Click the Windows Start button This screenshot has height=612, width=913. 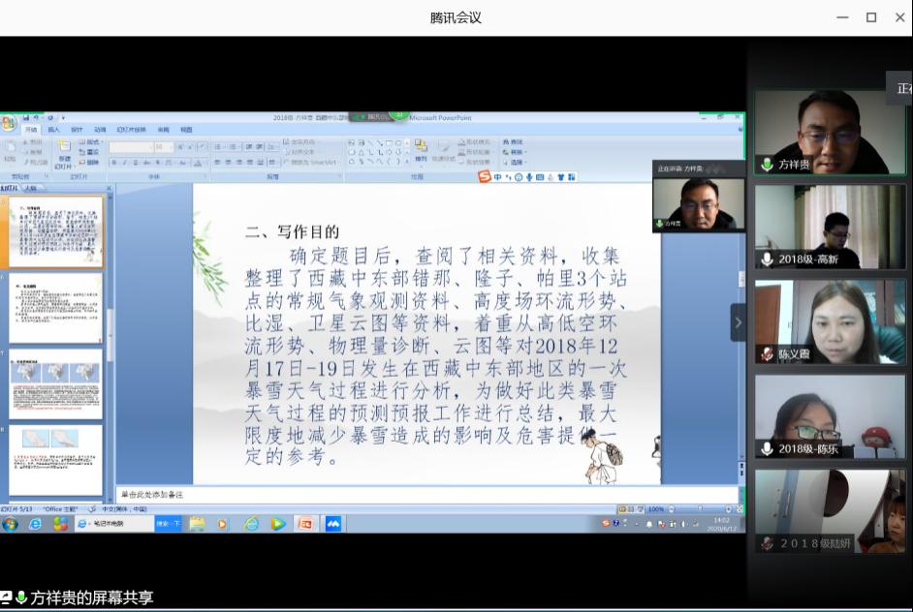coord(10,524)
